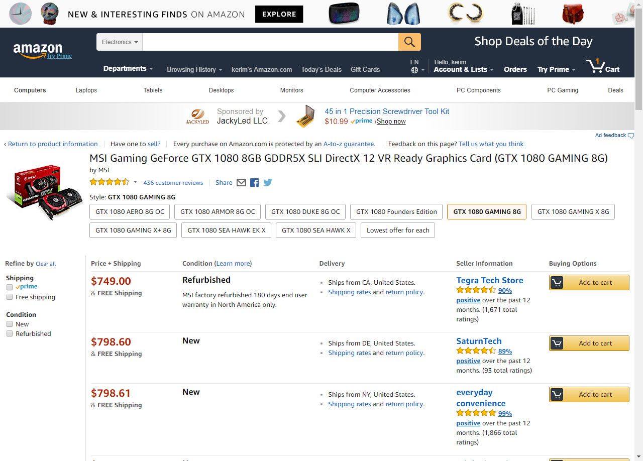Expand the Account & Lists dropdown
Image resolution: width=643 pixels, height=461 pixels.
tap(463, 70)
